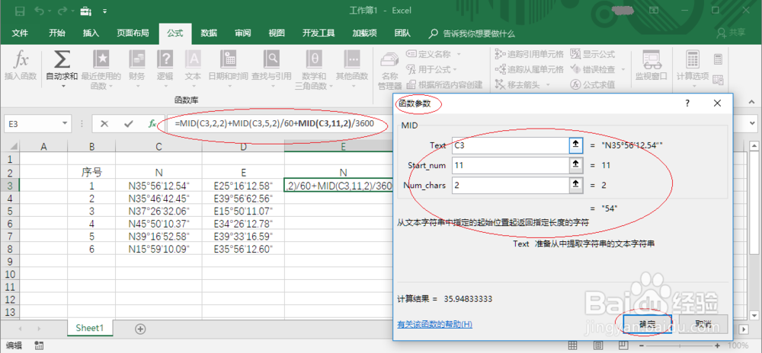Click the Share (共享) button
762x353 pixels.
[x=732, y=33]
